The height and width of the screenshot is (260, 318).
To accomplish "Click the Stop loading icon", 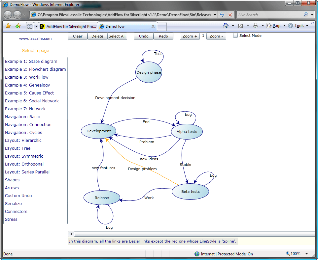I will [230, 14].
